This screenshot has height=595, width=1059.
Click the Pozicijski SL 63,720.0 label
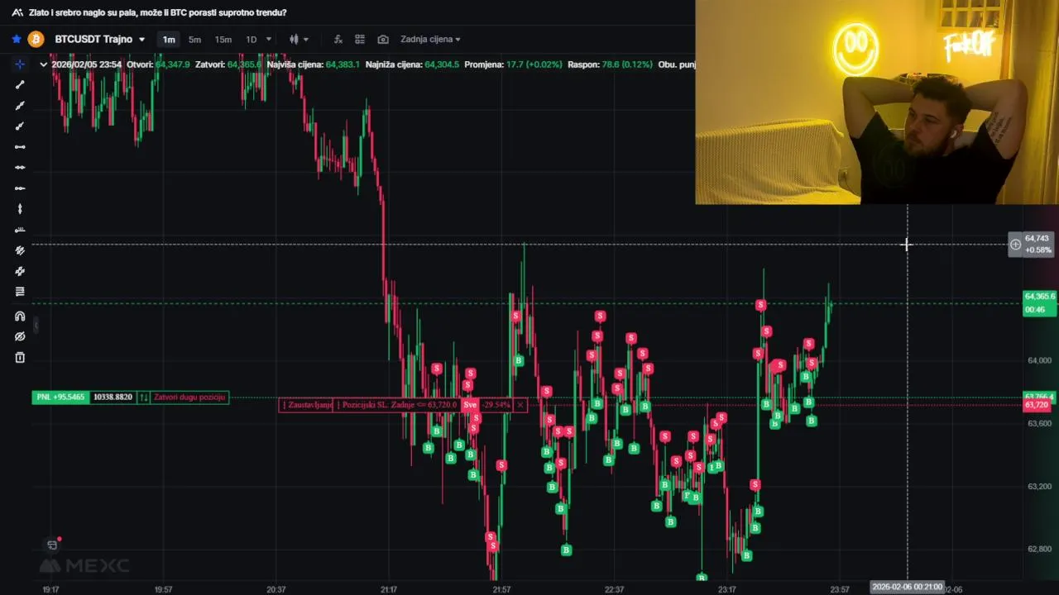pyautogui.click(x=397, y=405)
